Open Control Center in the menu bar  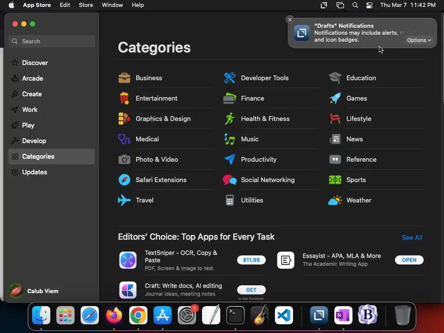[369, 5]
